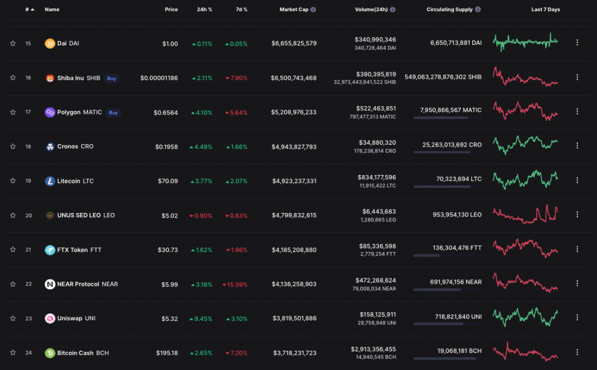Open the FTX Token logo icon

point(50,250)
